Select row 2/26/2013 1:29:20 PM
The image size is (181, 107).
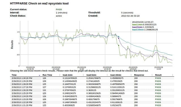(92, 81)
